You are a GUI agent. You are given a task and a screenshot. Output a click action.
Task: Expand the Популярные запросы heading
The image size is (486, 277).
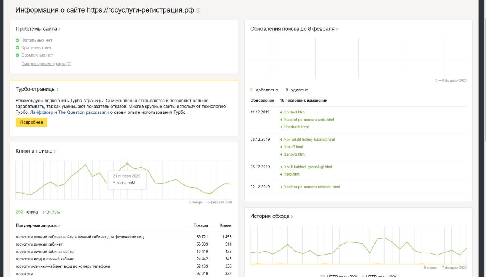click(x=38, y=225)
